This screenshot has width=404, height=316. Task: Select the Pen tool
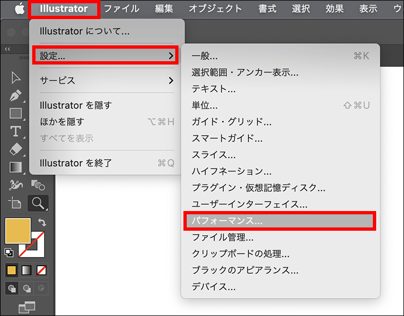(x=16, y=96)
